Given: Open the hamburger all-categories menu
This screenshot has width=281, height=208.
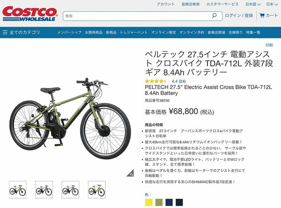Looking at the screenshot, I should [x=5, y=32].
